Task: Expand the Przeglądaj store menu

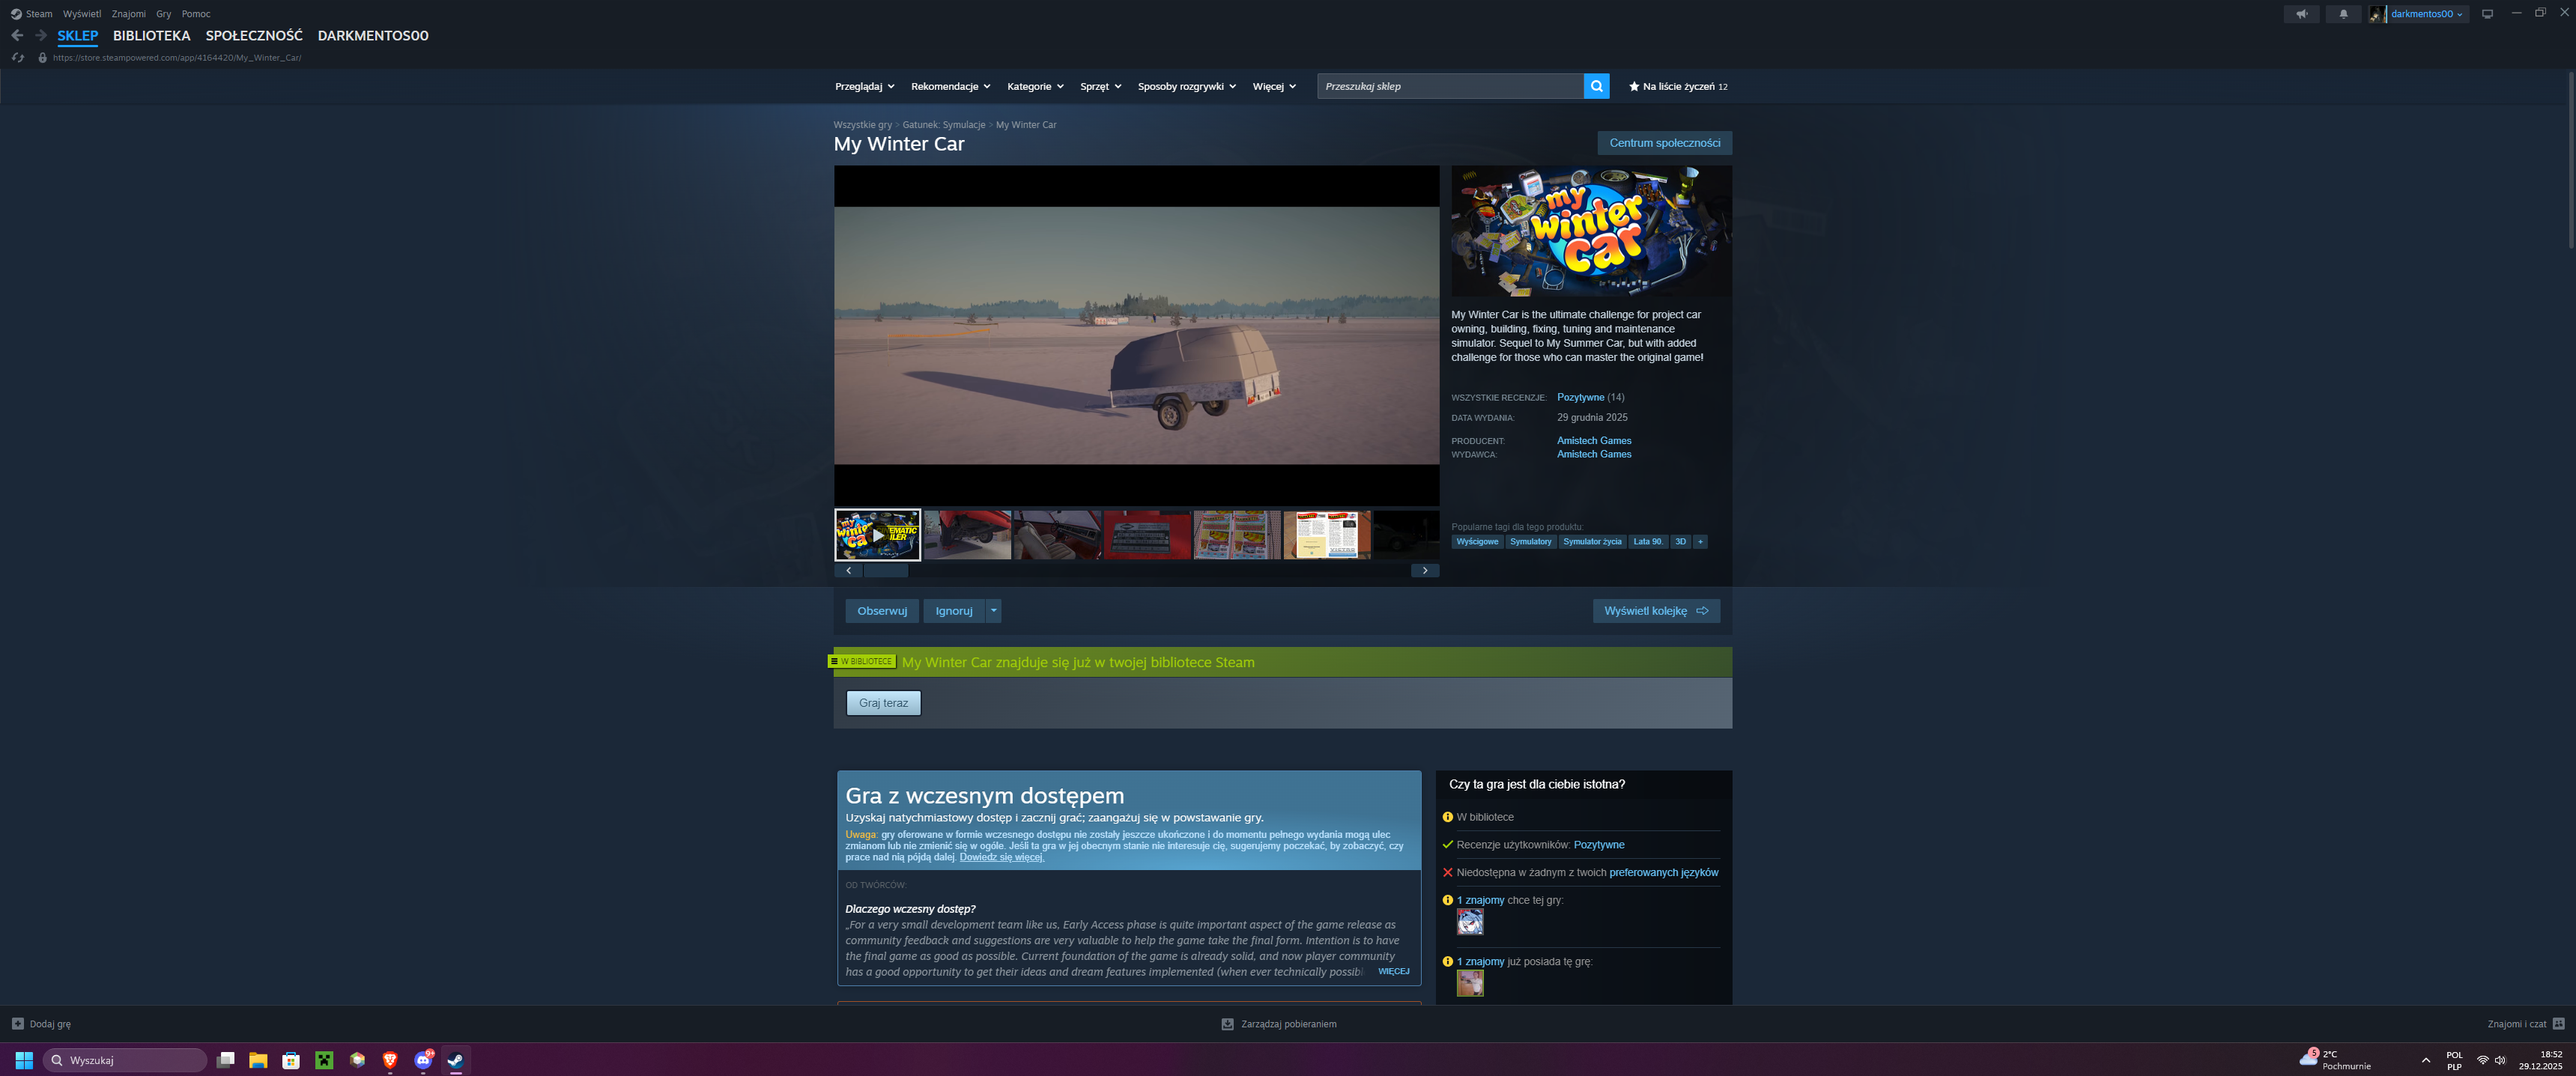Action: click(x=864, y=86)
